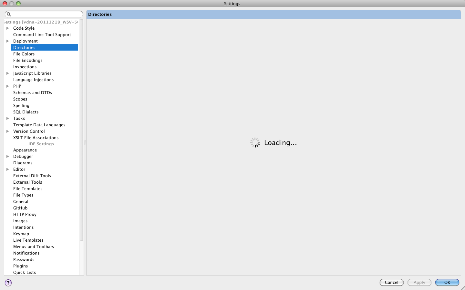The height and width of the screenshot is (290, 465).
Task: Expand the PHP settings node
Action: click(x=8, y=86)
